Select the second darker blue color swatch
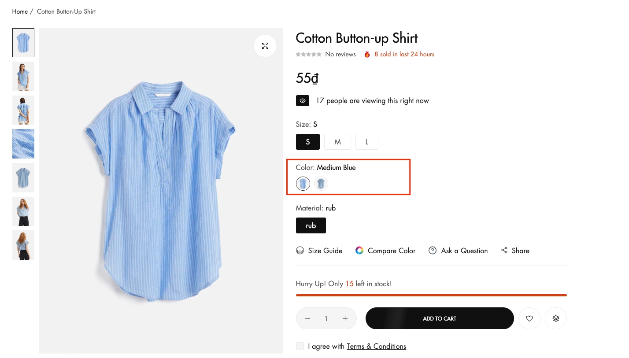This screenshot has height=358, width=629. 321,183
